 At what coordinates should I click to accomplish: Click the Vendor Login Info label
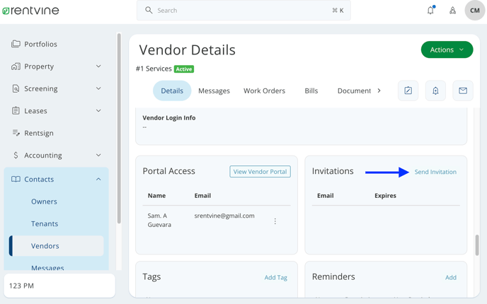169,118
